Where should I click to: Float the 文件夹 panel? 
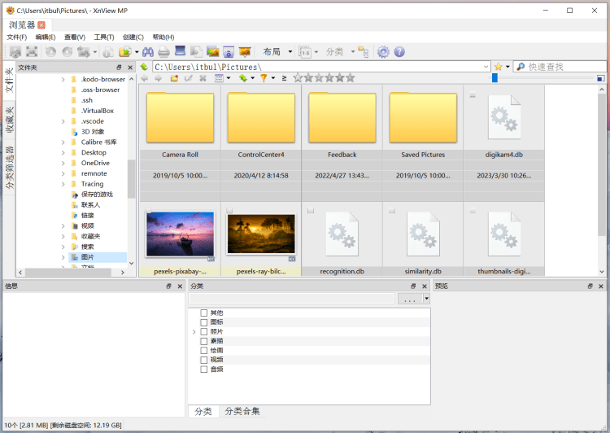(x=119, y=68)
